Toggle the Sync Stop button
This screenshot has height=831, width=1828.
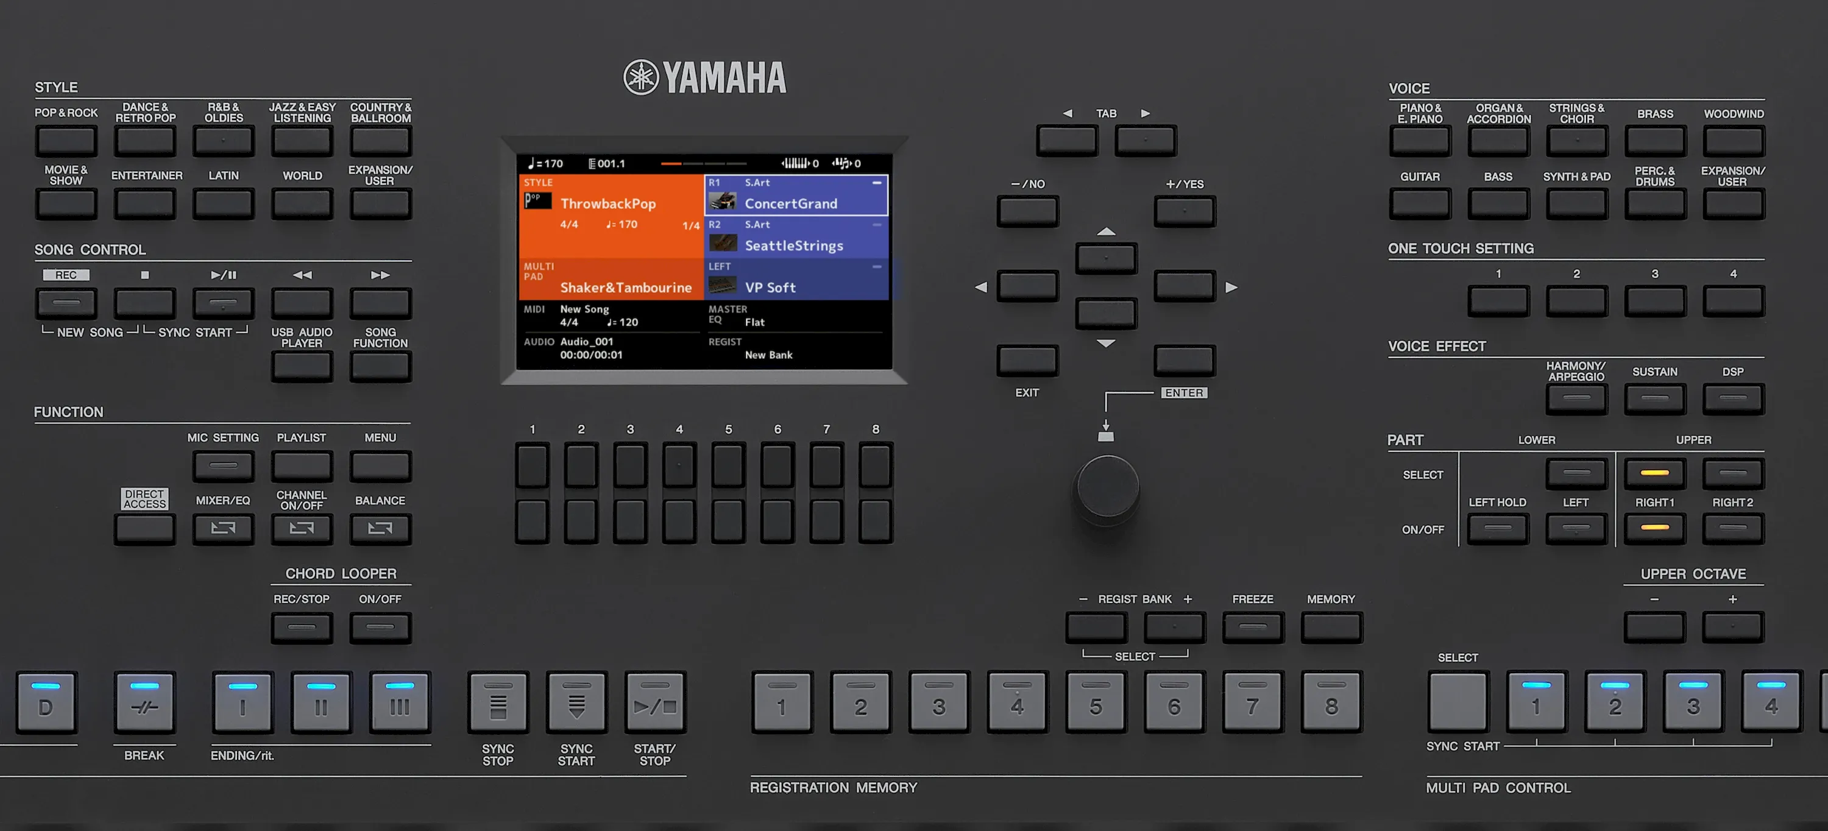[498, 702]
